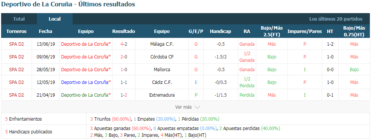
Task: Click SPA D2 tournament on 13/06/19 row
Action: coord(17,44)
